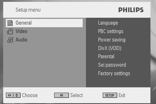Click the Video camera icon
The width and height of the screenshot is (156, 104).
[x=10, y=31]
